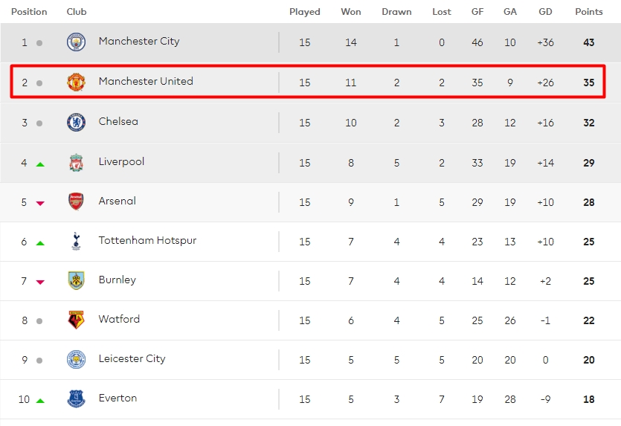This screenshot has width=621, height=426.
Task: Click the Position column header
Action: pyautogui.click(x=29, y=12)
